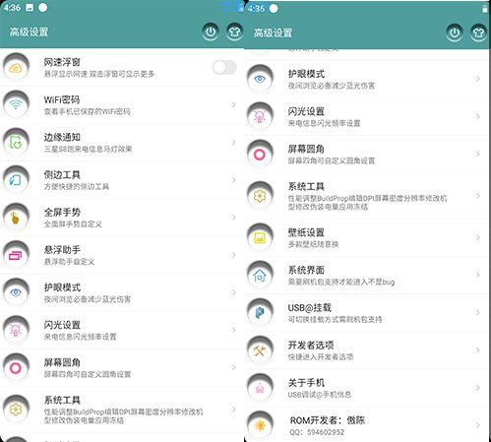Tap the 边缘通知 green refresh icon

coord(16,142)
